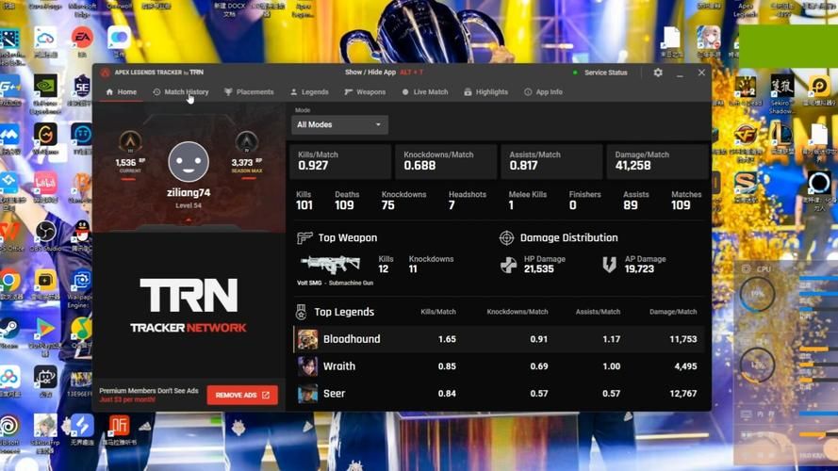The width and height of the screenshot is (838, 471).
Task: Click the Apex Legends Tracker logo icon
Action: 106,73
